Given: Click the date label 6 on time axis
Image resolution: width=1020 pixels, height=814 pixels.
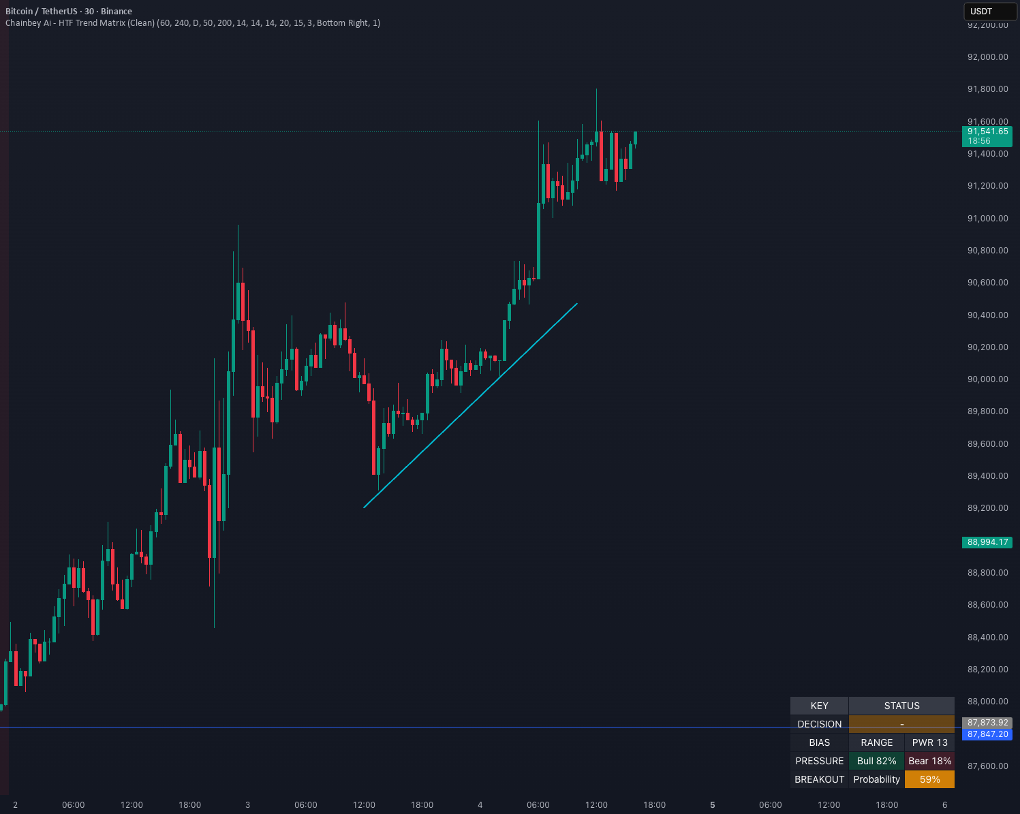Looking at the screenshot, I should pyautogui.click(x=945, y=805).
